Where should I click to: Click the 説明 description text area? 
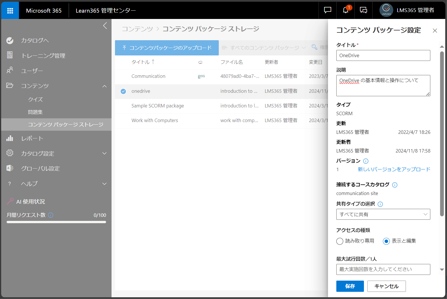pos(383,86)
